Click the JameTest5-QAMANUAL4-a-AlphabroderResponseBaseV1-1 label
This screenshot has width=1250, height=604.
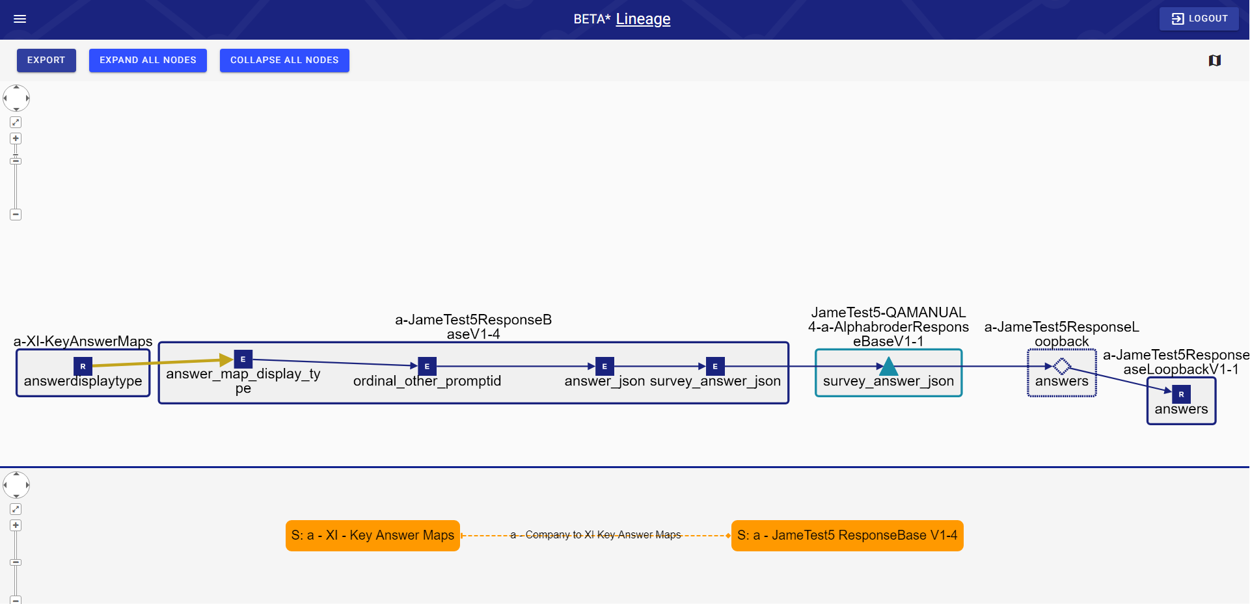888,327
